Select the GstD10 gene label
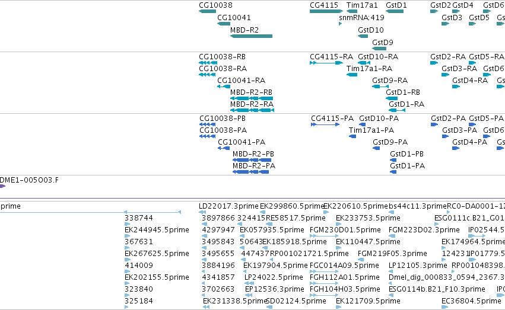 pyautogui.click(x=371, y=30)
